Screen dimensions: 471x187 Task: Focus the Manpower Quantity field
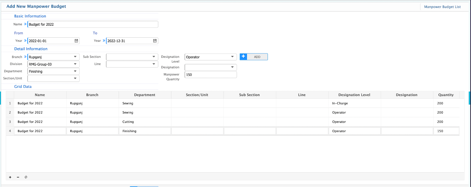210,75
